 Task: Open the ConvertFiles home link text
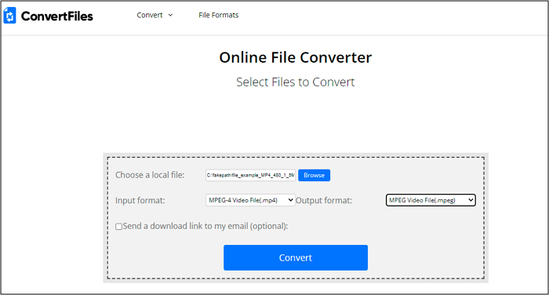click(x=56, y=16)
